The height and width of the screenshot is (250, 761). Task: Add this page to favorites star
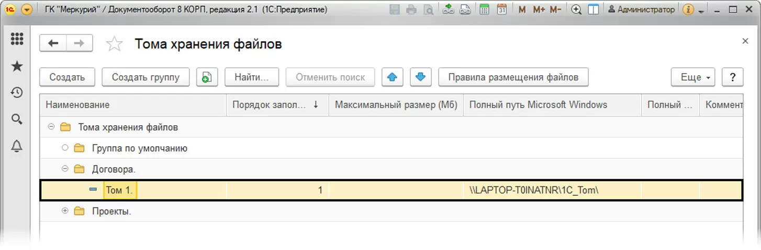click(x=114, y=44)
